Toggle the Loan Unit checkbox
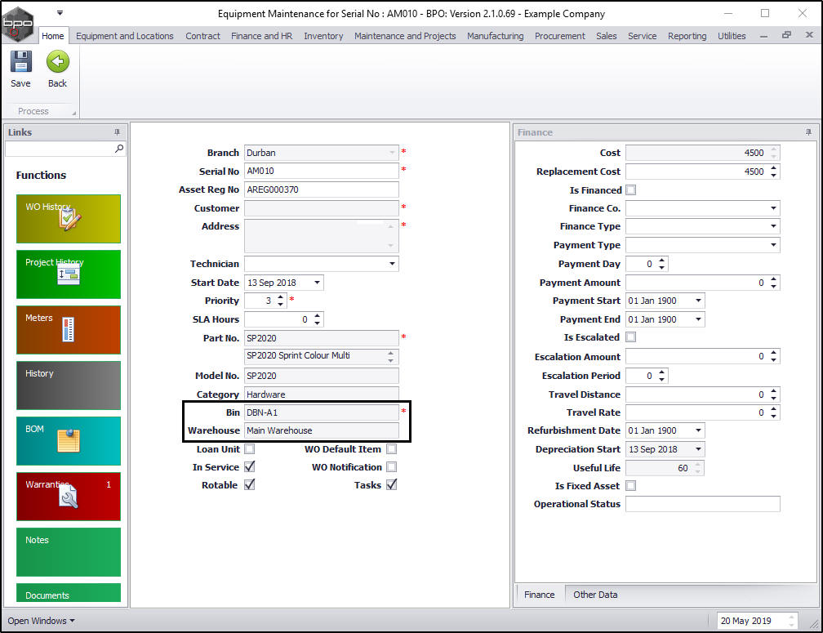Viewport: 823px width, 633px height. pyautogui.click(x=250, y=449)
